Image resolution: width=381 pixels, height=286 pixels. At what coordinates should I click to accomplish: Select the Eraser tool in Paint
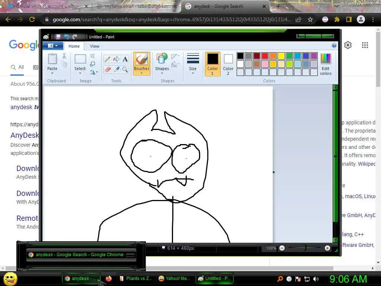tap(108, 70)
